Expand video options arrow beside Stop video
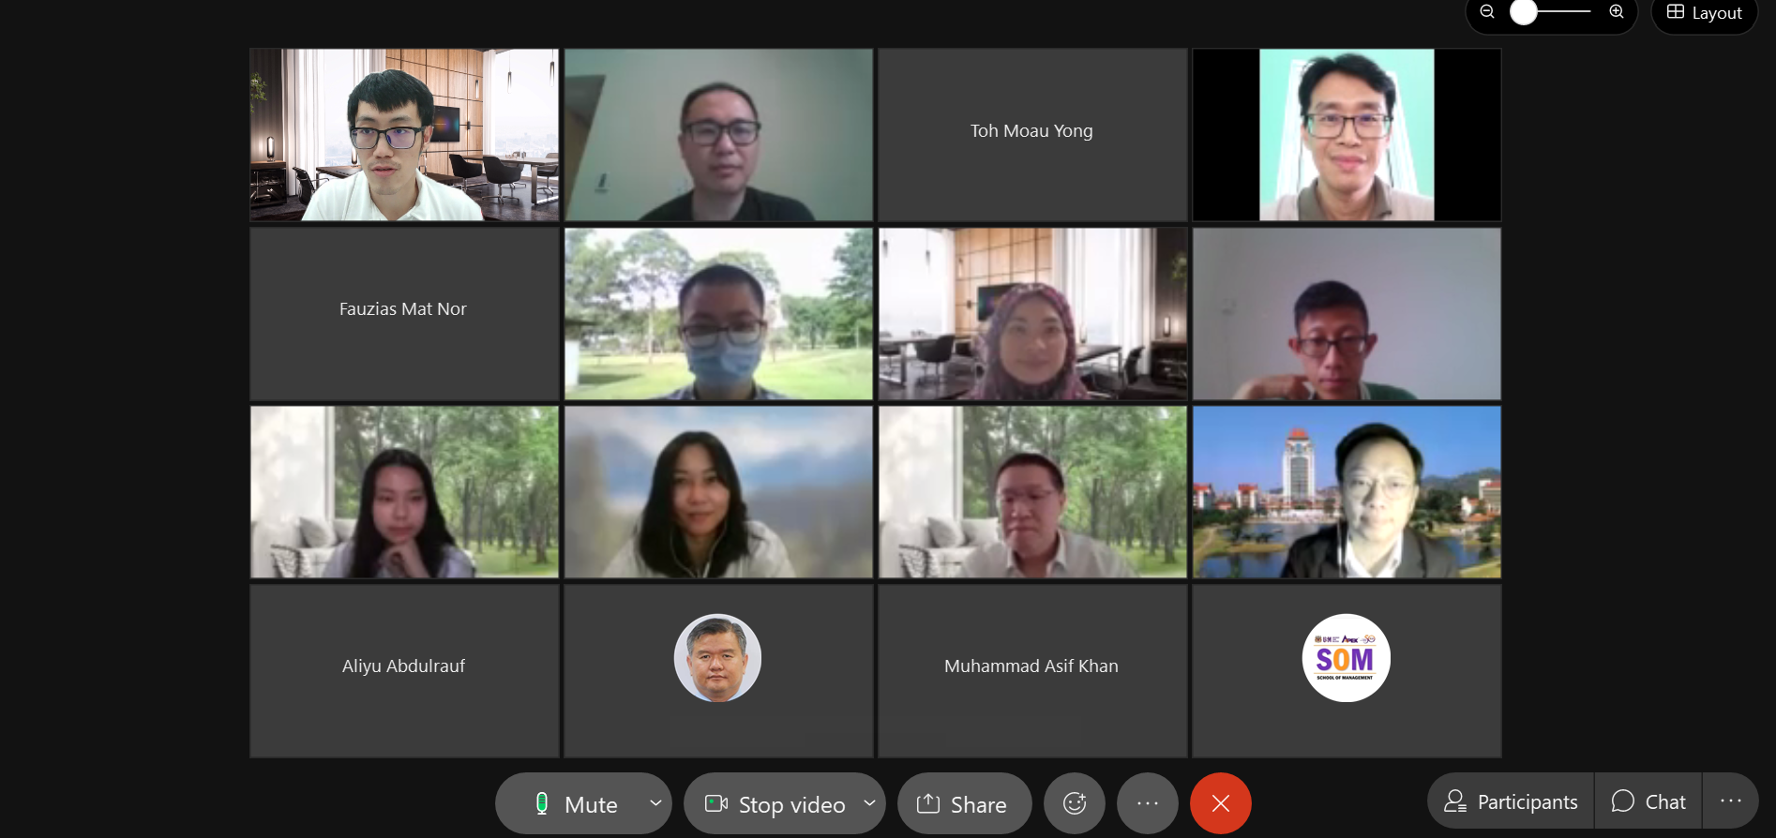This screenshot has height=838, width=1776. pos(869,803)
